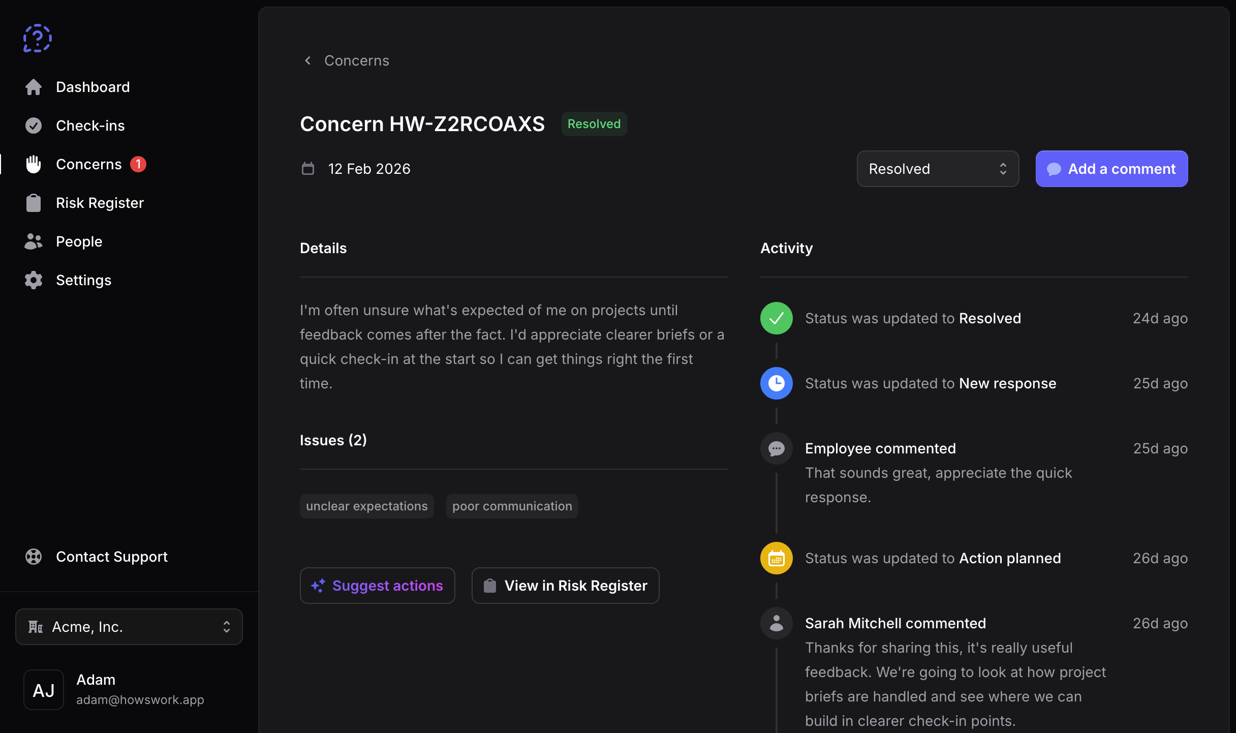Click the Check-ins checkmark icon
Viewport: 1236px width, 733px height.
click(34, 126)
